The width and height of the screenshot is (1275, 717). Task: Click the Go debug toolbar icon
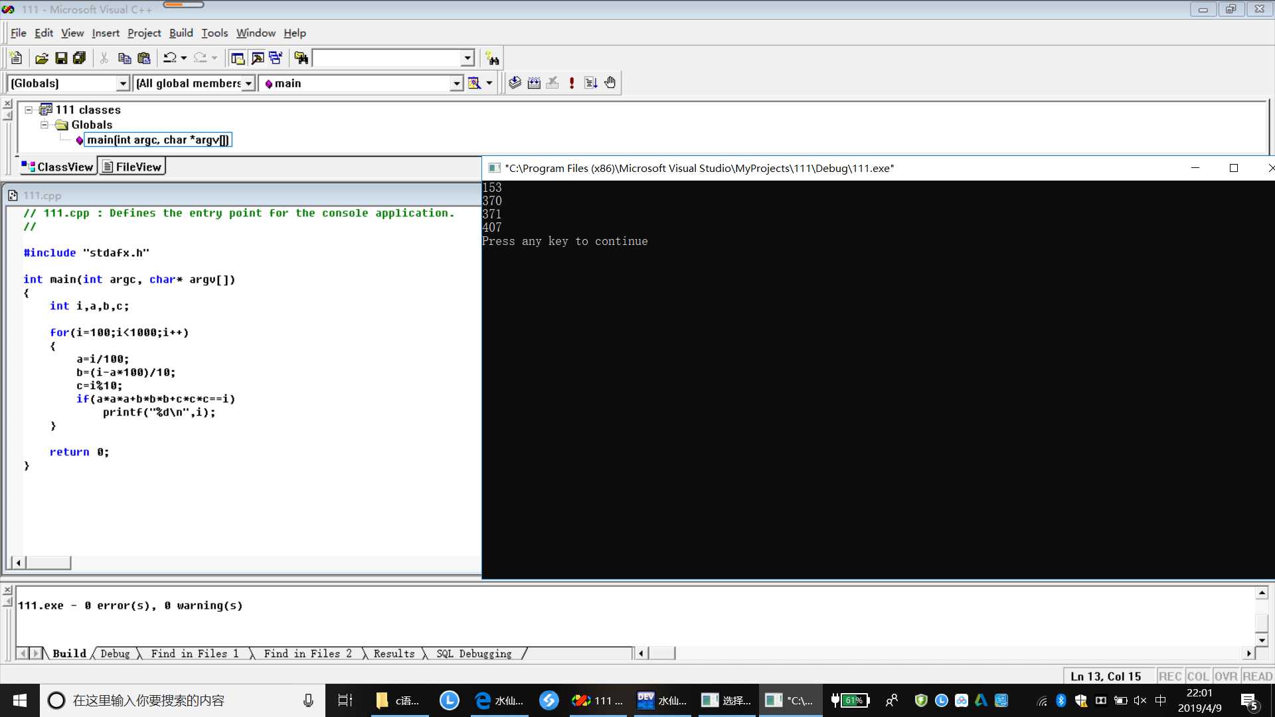coord(591,83)
